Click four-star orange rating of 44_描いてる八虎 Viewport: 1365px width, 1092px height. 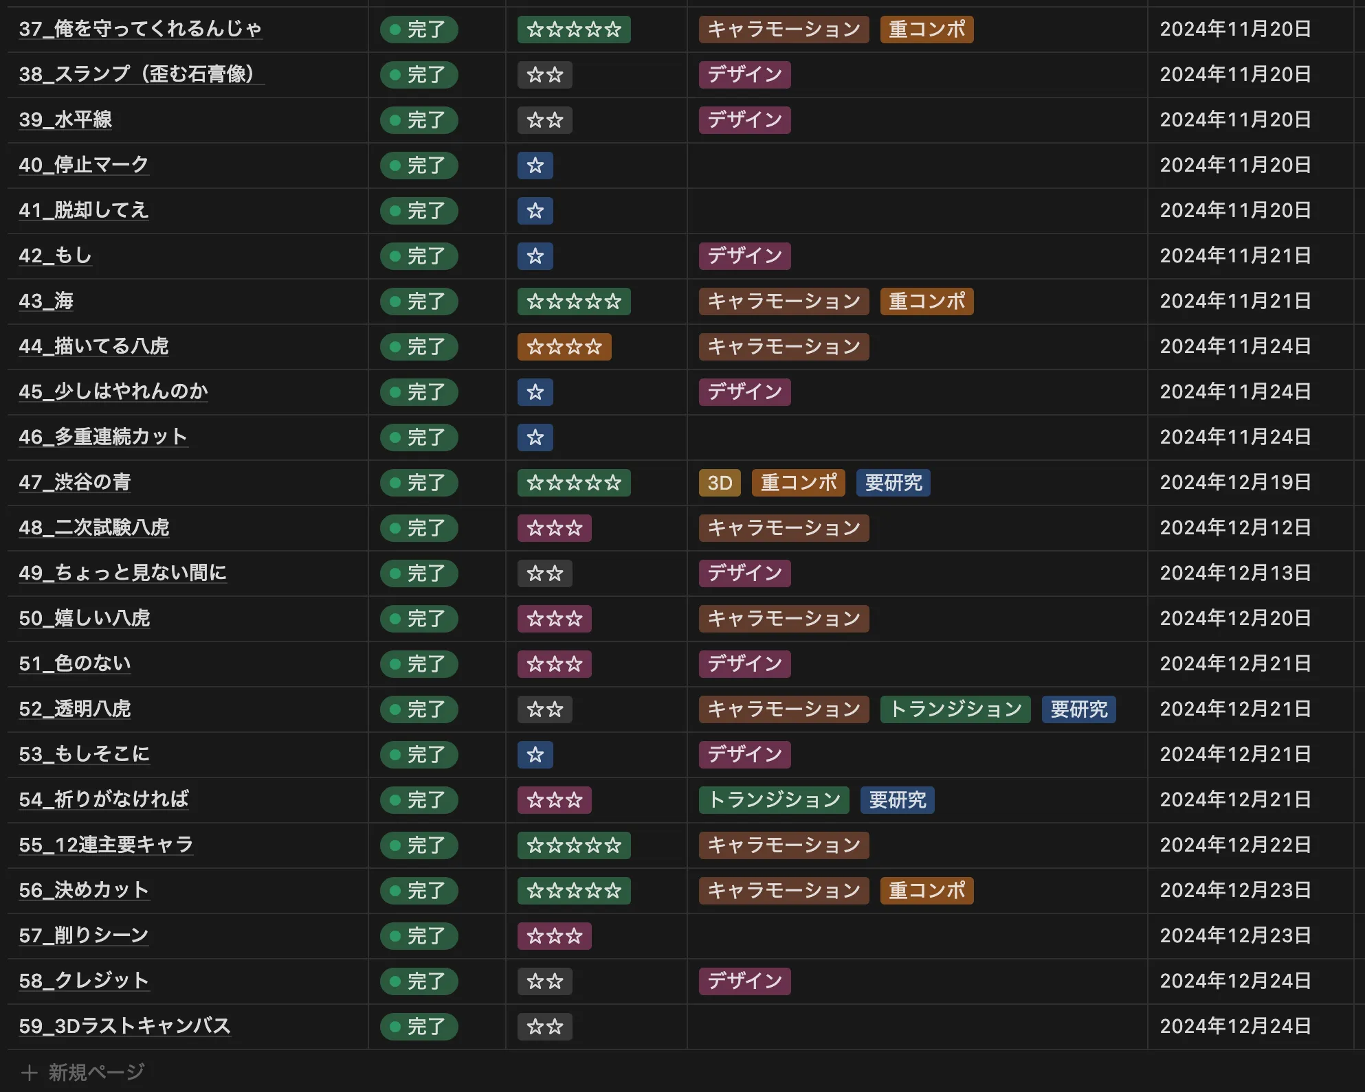(x=564, y=347)
